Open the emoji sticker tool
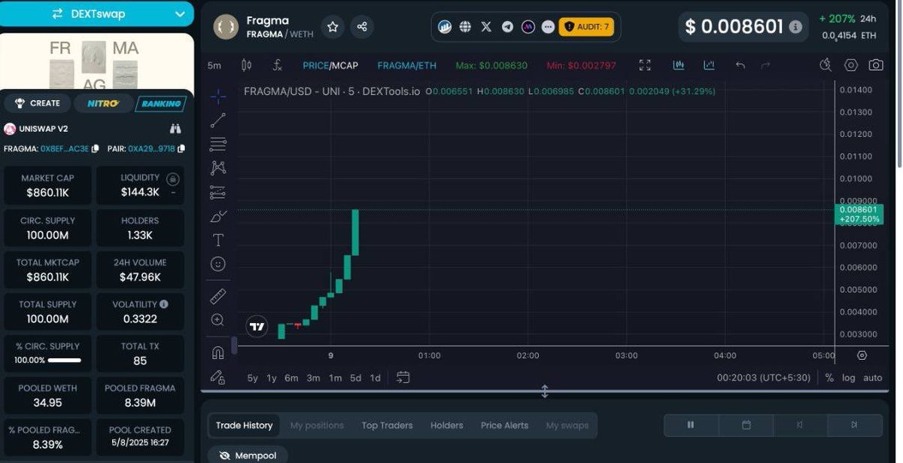This screenshot has height=463, width=903. 217,264
